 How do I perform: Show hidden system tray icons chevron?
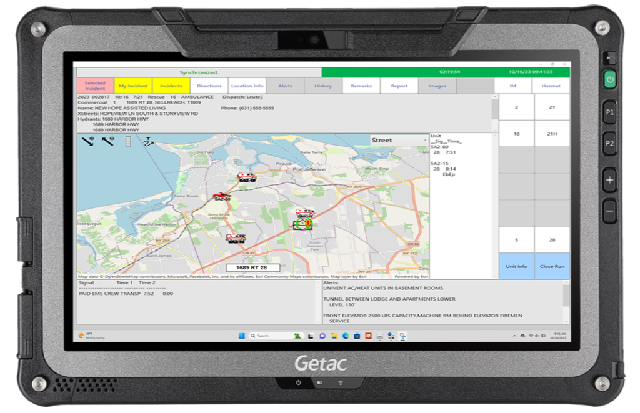514,336
